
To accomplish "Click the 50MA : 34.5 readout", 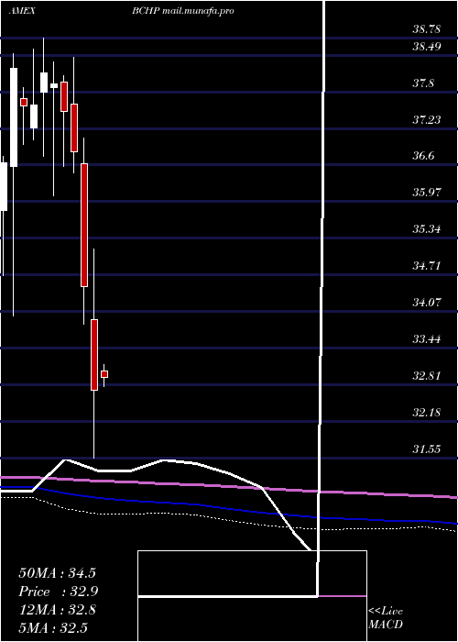I will (x=57, y=573).
